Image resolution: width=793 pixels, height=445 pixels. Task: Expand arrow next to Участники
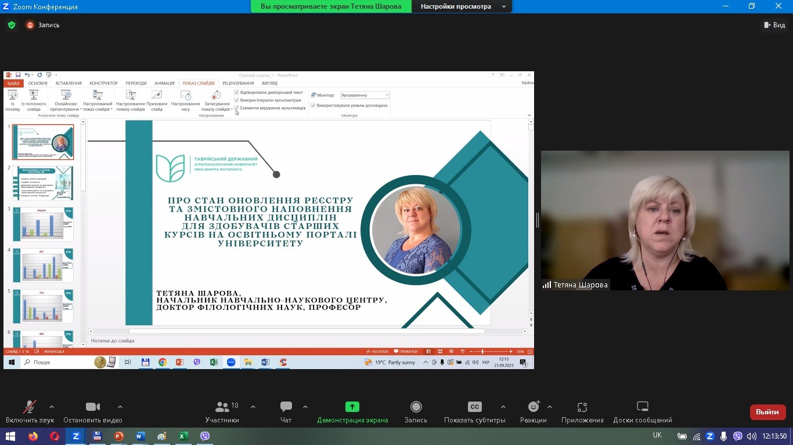point(253,407)
